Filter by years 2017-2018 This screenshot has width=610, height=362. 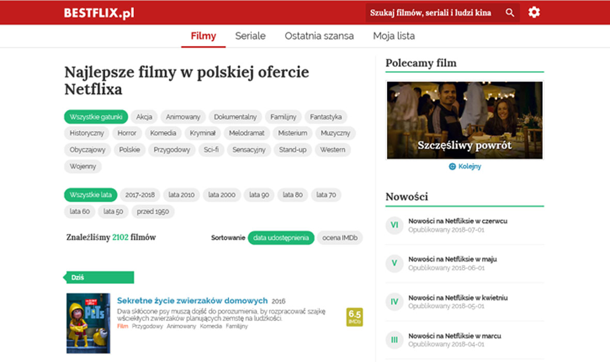point(140,195)
